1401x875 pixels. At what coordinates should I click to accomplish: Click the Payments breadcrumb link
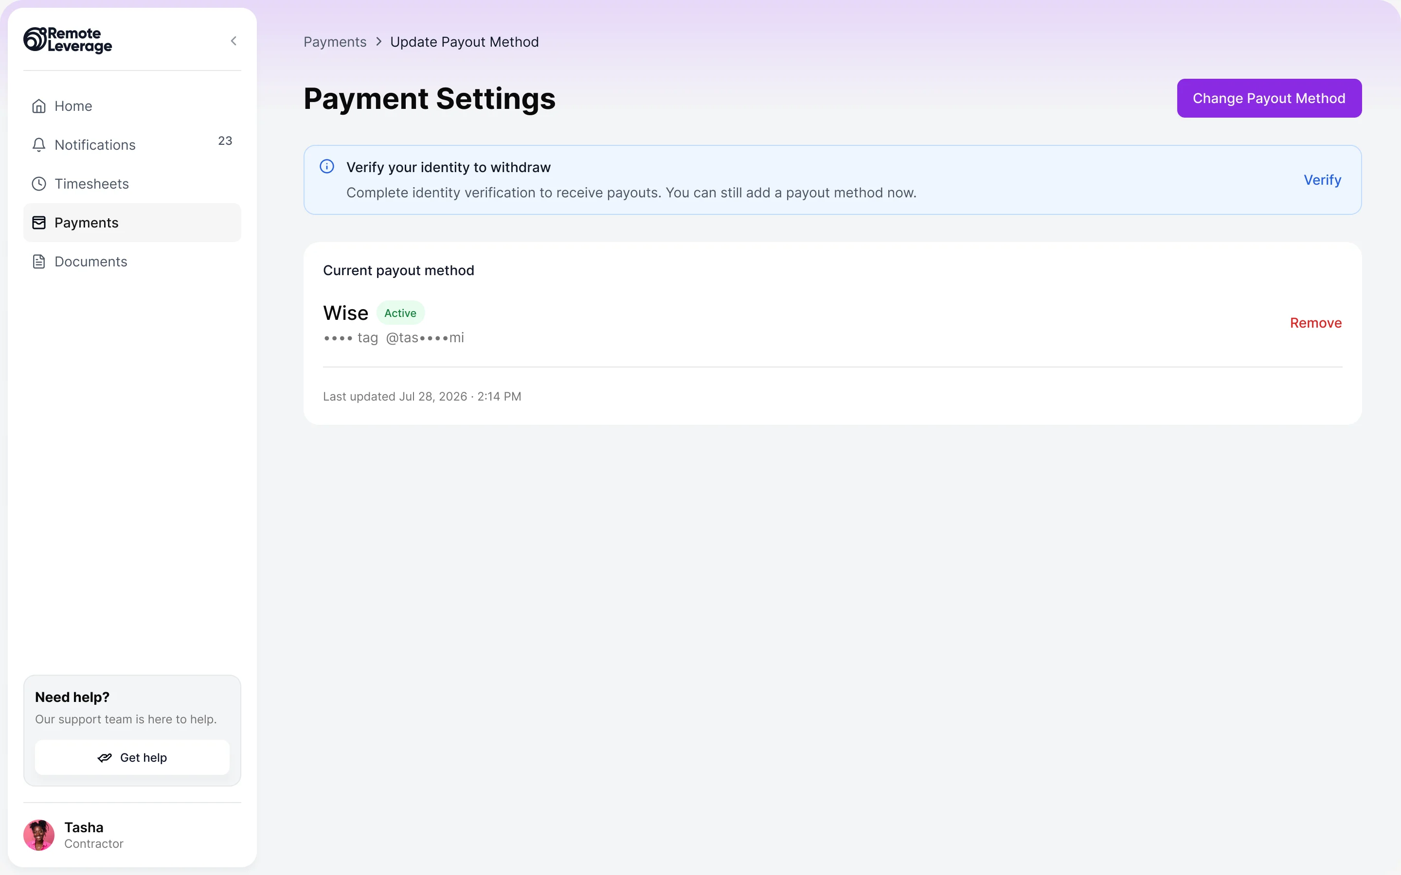(x=335, y=42)
